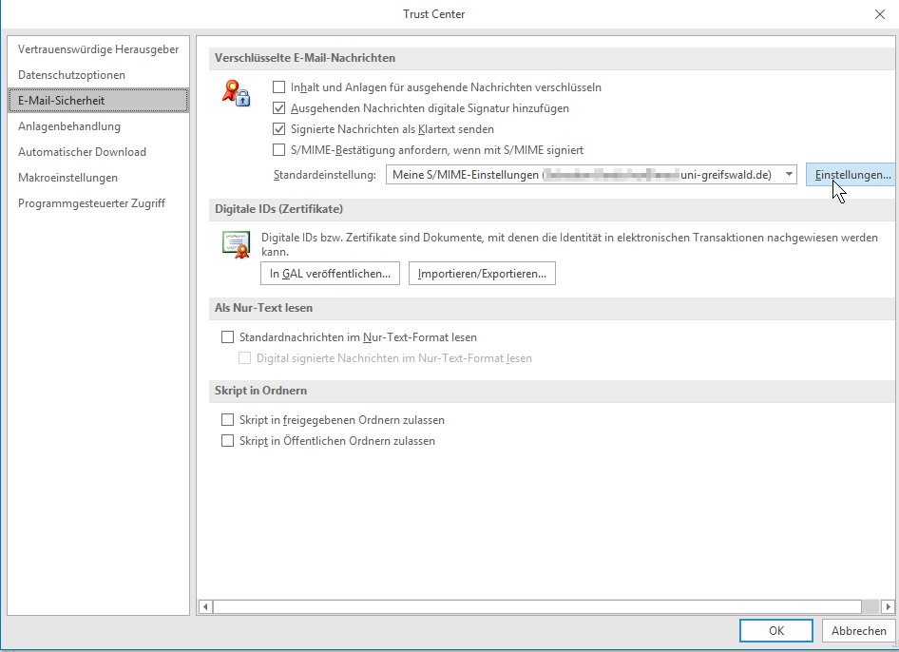Click 'Importieren/Exportieren...' button

point(482,274)
